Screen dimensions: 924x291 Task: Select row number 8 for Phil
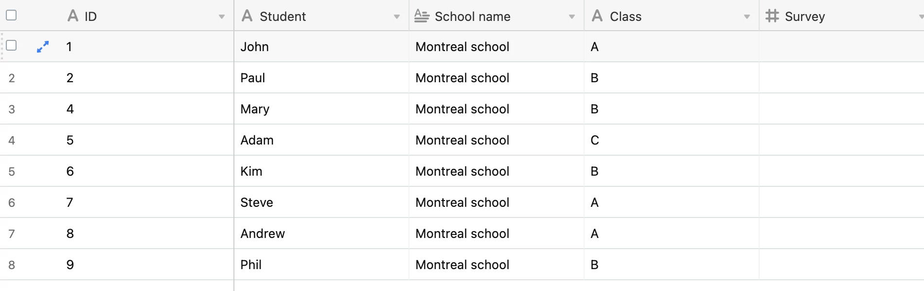coord(12,265)
